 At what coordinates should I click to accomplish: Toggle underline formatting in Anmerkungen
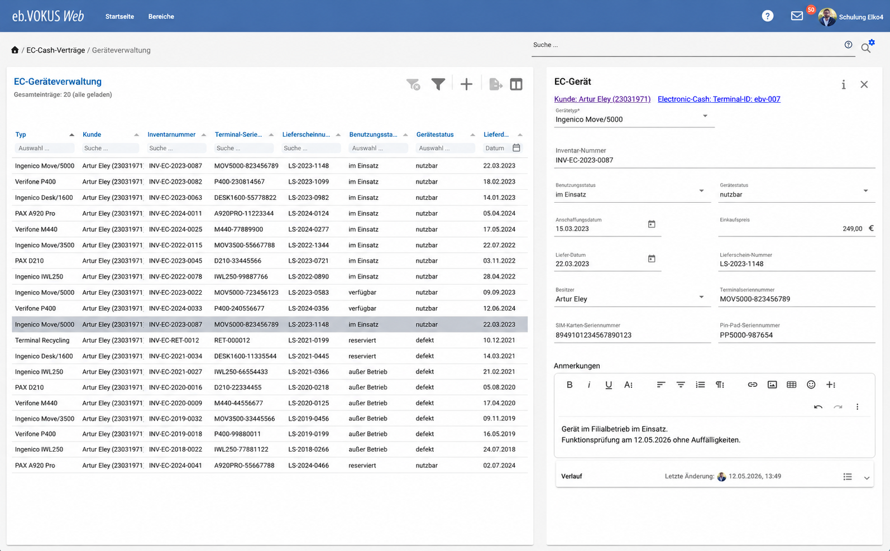pyautogui.click(x=609, y=385)
